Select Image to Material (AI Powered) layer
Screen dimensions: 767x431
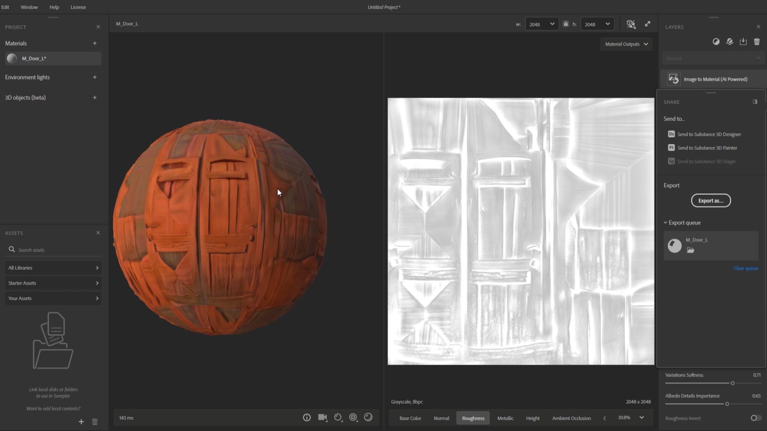[713, 79]
